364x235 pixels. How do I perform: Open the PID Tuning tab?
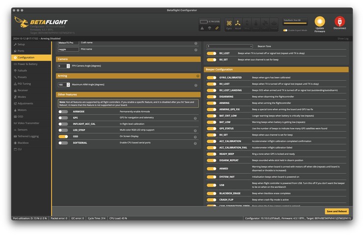pos(26,84)
